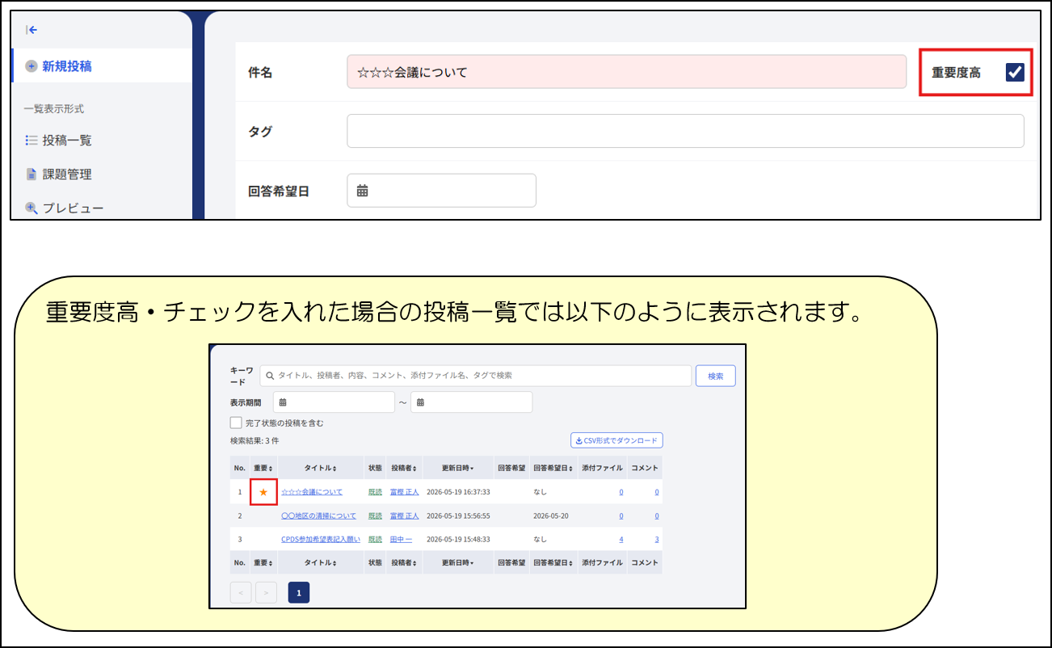The height and width of the screenshot is (648, 1052).
Task: Open the CPDS参加希望表記入願い post link
Action: 321,539
